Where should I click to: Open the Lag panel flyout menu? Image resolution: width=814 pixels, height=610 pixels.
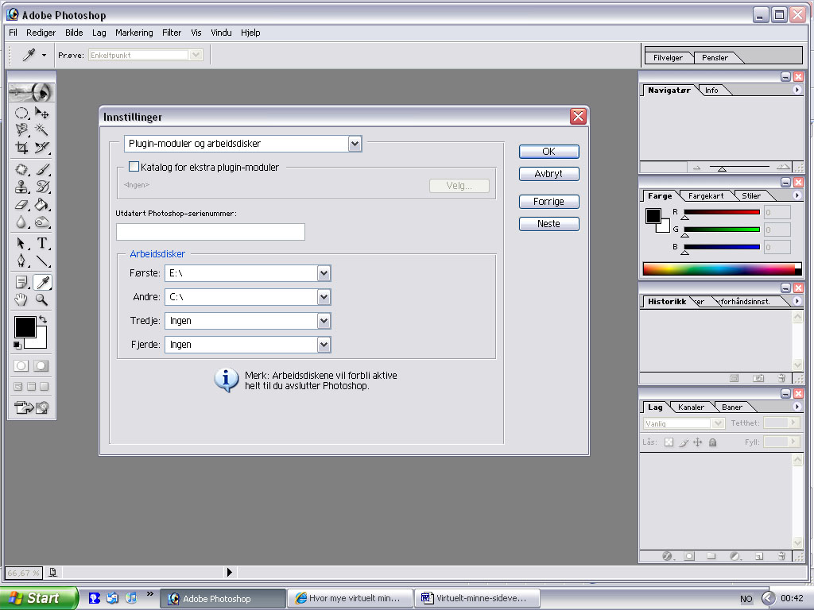point(797,407)
